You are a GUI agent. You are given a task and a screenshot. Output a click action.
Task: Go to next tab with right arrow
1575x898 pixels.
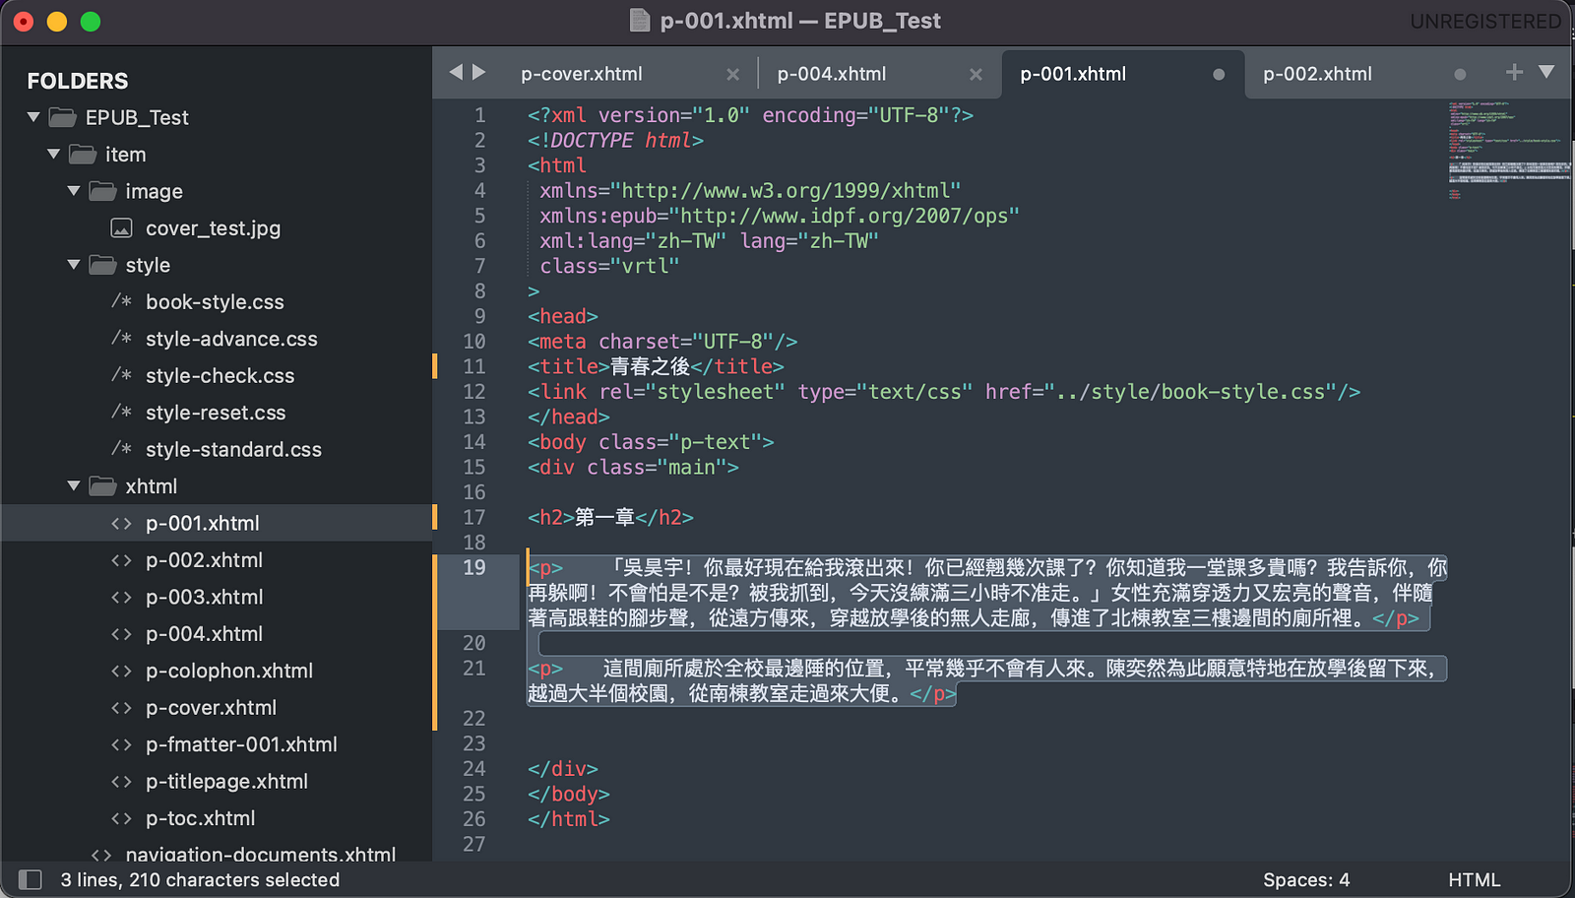[x=479, y=72]
